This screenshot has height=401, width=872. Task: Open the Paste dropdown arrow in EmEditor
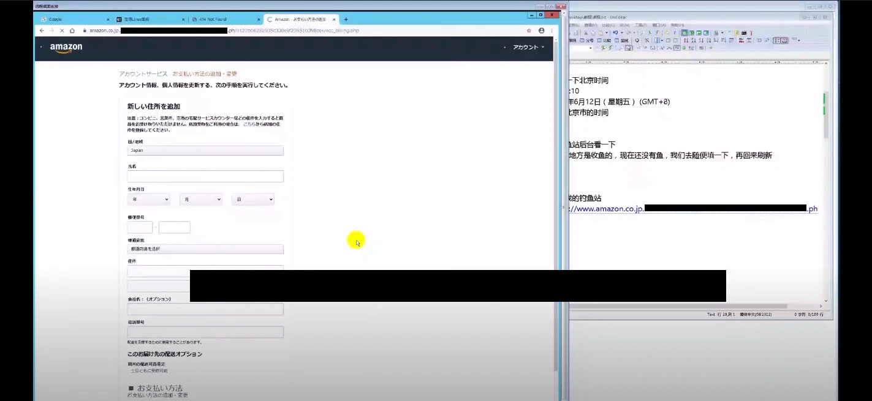pyautogui.click(x=607, y=32)
